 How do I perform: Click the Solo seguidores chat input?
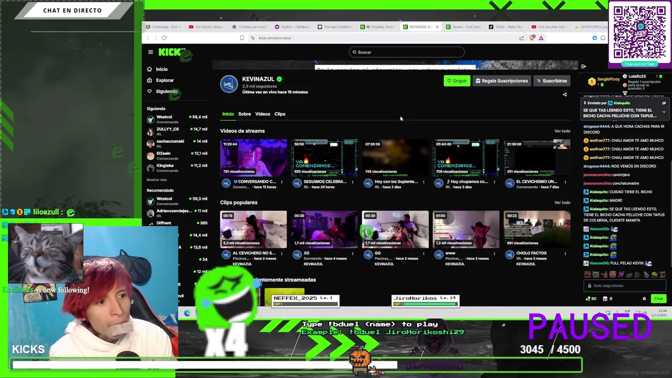point(625,286)
